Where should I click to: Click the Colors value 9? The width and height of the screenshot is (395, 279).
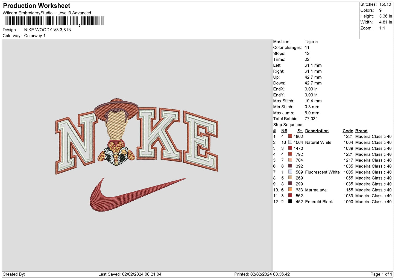pyautogui.click(x=381, y=10)
